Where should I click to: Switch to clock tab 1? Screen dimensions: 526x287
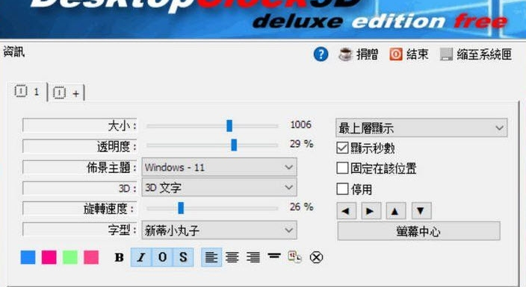28,92
